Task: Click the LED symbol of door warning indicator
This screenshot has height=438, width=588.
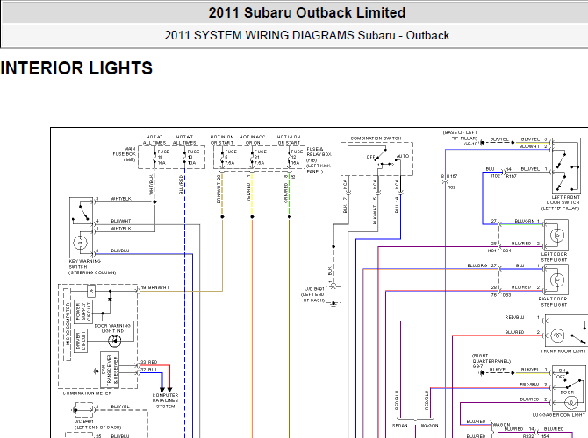Action: pos(114,341)
